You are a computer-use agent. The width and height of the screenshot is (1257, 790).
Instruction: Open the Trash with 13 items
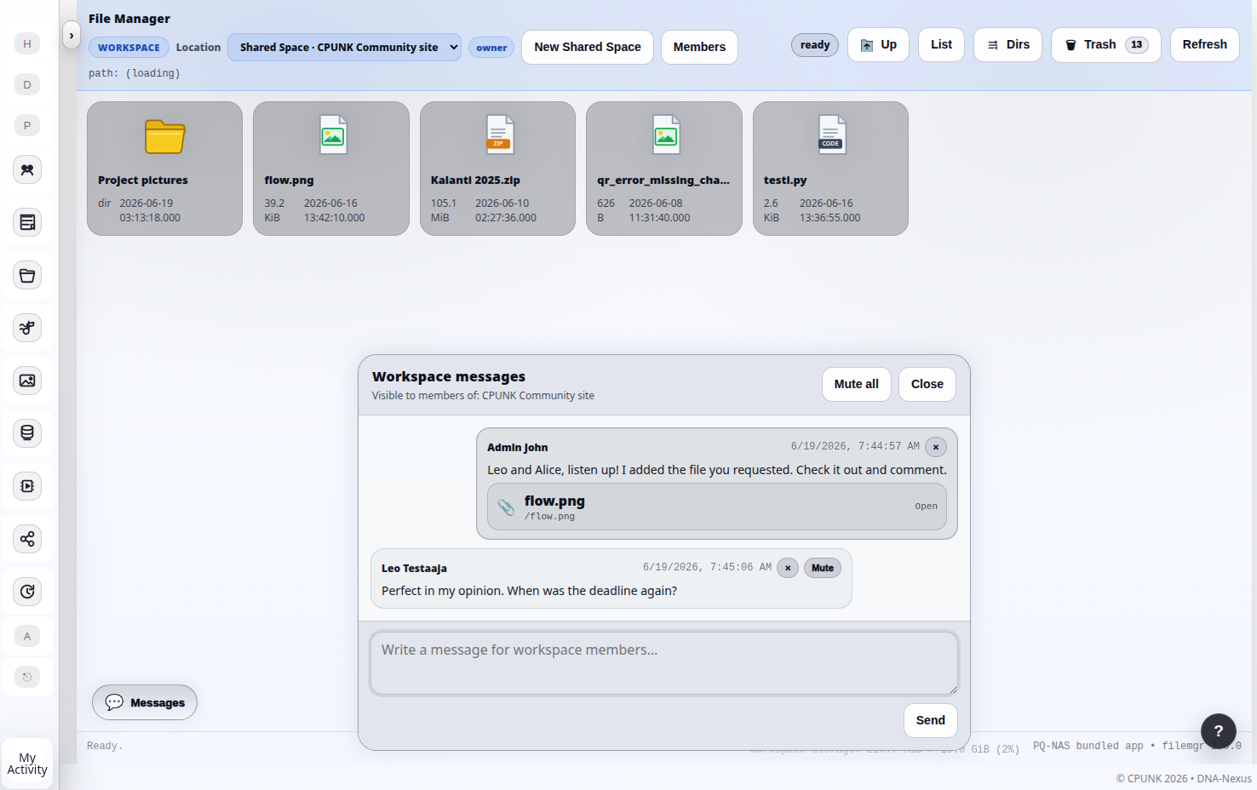pyautogui.click(x=1105, y=45)
